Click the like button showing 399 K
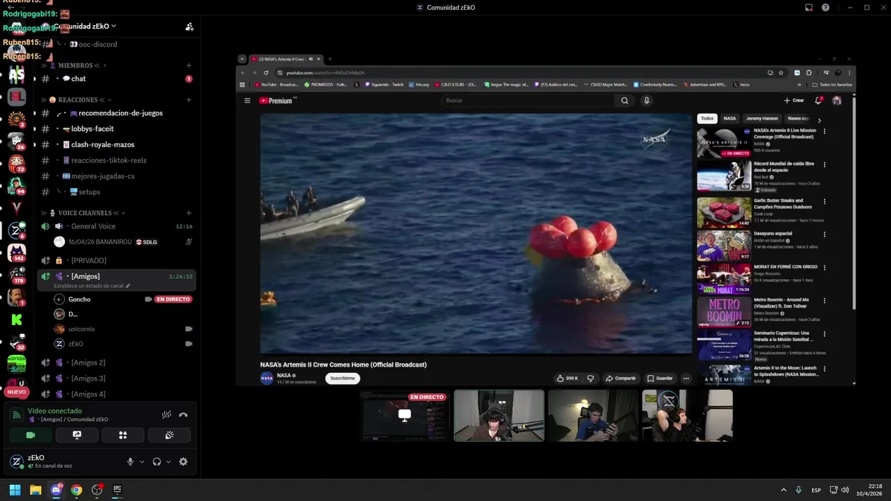This screenshot has height=501, width=891. coord(567,379)
